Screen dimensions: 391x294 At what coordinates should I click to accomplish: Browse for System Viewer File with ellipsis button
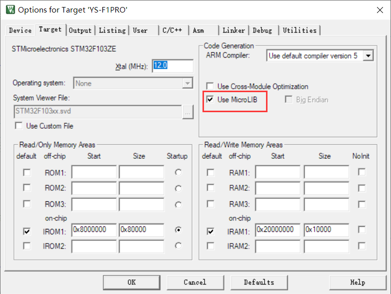click(x=188, y=112)
